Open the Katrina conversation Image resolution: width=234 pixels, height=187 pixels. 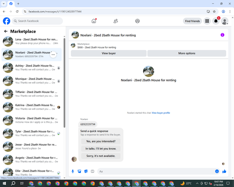(31, 107)
